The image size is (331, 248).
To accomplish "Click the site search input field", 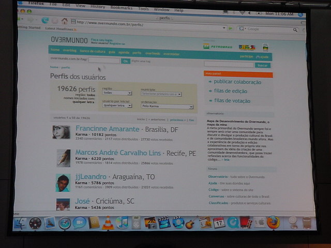I will (x=229, y=65).
